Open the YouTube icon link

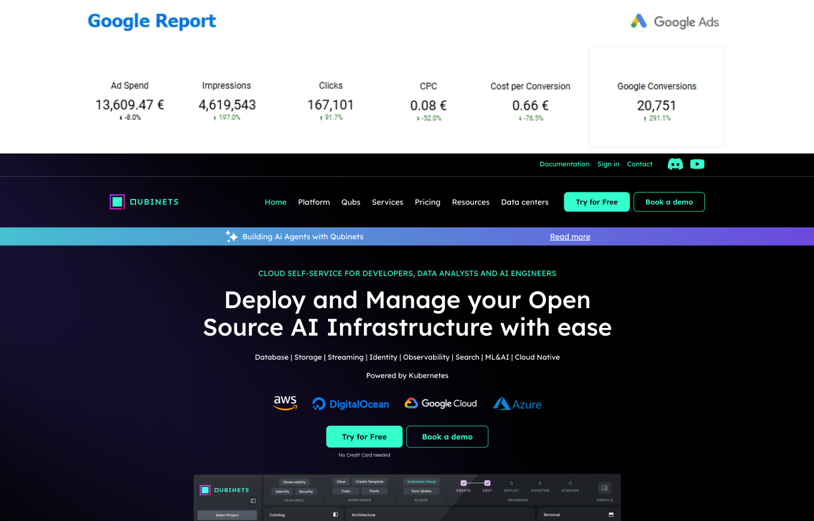tap(697, 164)
